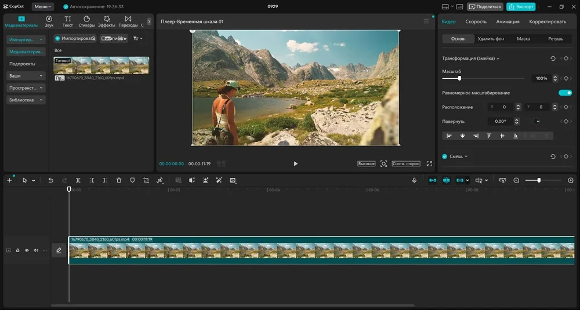Click the track cover edit pencil icon
The height and width of the screenshot is (310, 580).
pyautogui.click(x=59, y=250)
